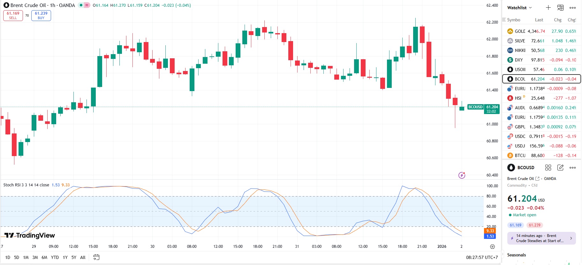Toggle the green market status indicator
Viewport: 582px width, 265px height.
click(x=81, y=5)
